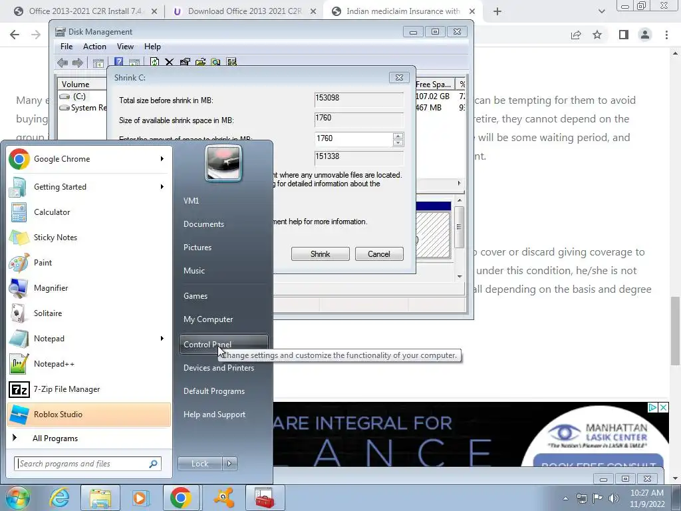Click the Windows Start orb
This screenshot has width=681, height=511.
[18, 498]
